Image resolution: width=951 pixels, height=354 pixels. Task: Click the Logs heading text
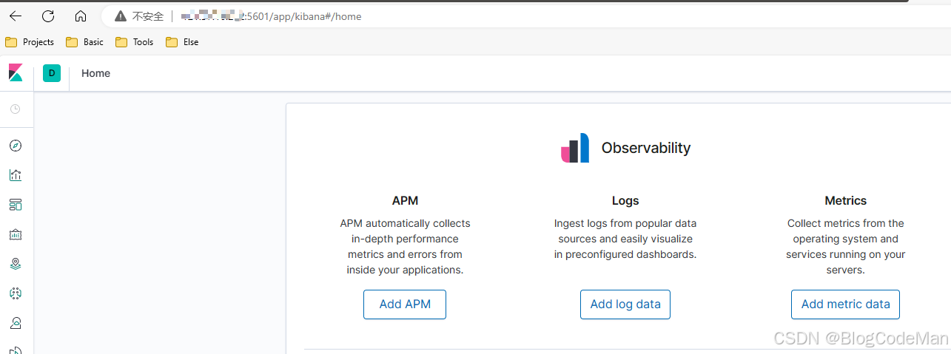[x=625, y=200]
